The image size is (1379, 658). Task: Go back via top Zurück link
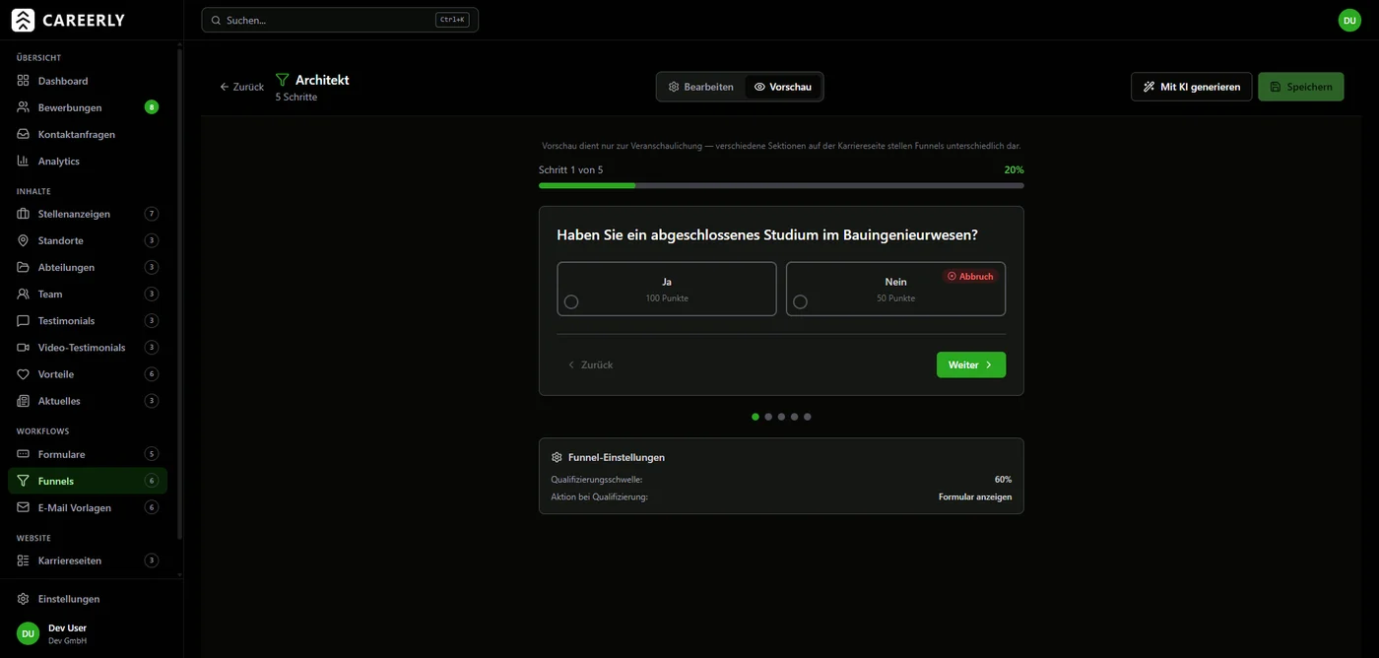(x=241, y=87)
